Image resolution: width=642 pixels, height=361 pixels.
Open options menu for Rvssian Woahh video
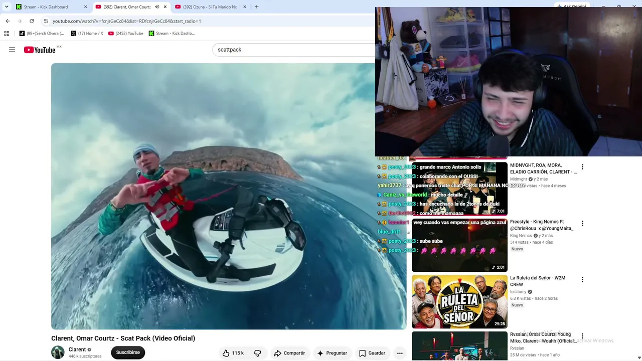coord(582,336)
